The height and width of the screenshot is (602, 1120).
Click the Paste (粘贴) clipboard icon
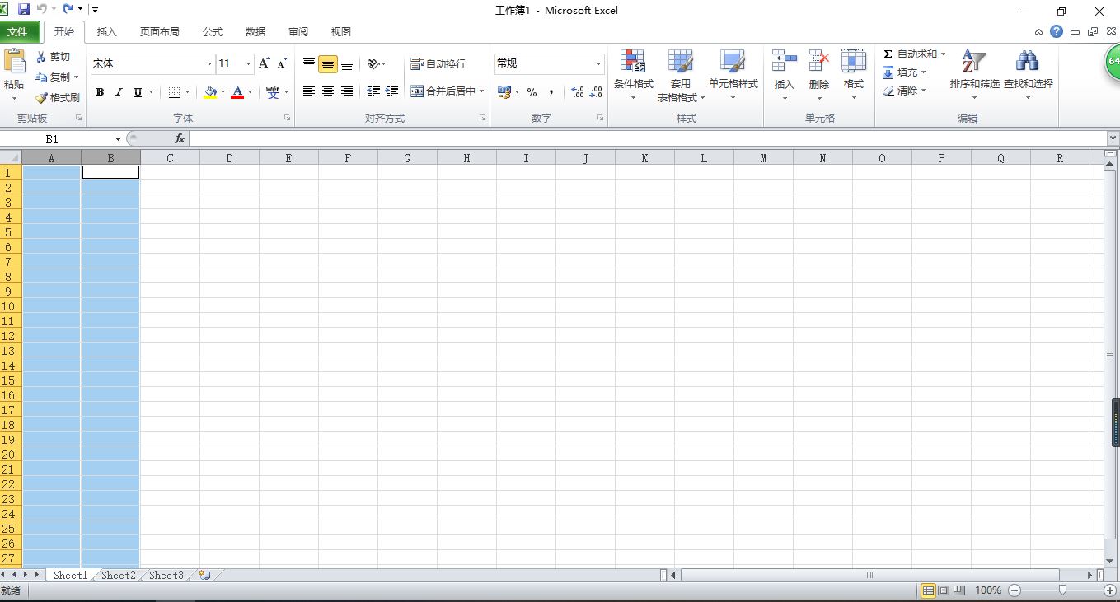coord(15,63)
